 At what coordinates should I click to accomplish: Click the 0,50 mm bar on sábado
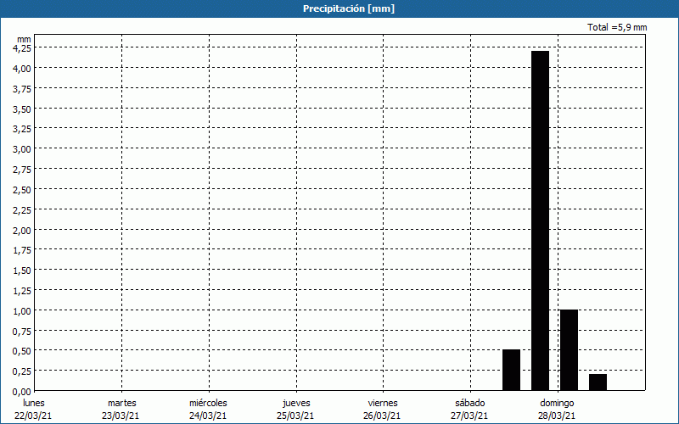511,370
